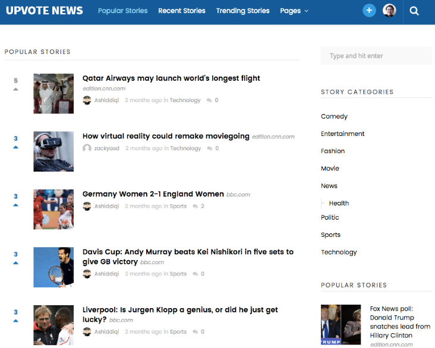Viewport: 435px width, 348px height.
Task: Click Sports tag on Davis Cup story
Action: coord(178,274)
